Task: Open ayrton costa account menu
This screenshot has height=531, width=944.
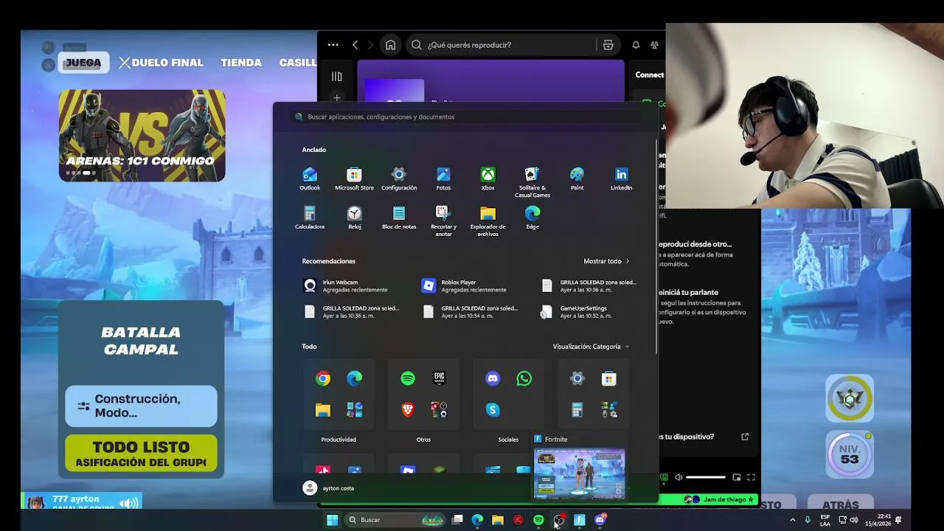Action: (x=329, y=488)
